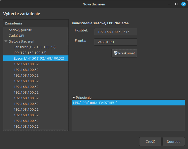This screenshot has height=149, width=188.
Task: Click the magnifier icon on the Preskúmať button
Action: tap(116, 53)
